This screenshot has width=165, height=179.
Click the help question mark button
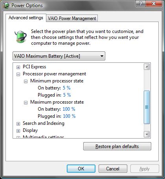tap(141, 4)
